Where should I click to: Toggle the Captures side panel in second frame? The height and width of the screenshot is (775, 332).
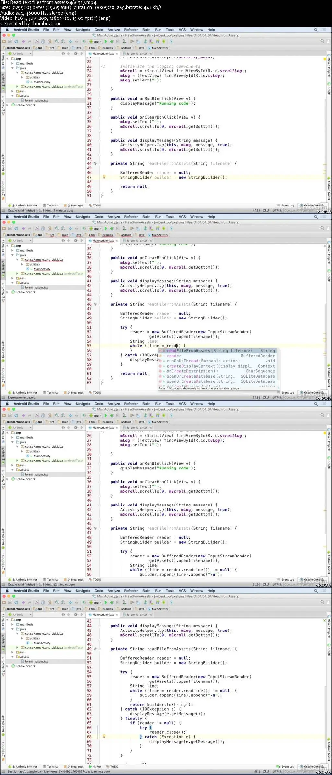[x=3, y=248]
